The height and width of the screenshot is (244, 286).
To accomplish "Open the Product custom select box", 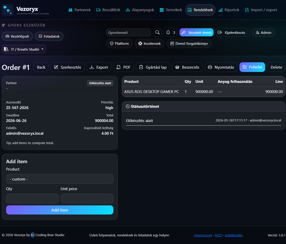I will coord(60,179).
